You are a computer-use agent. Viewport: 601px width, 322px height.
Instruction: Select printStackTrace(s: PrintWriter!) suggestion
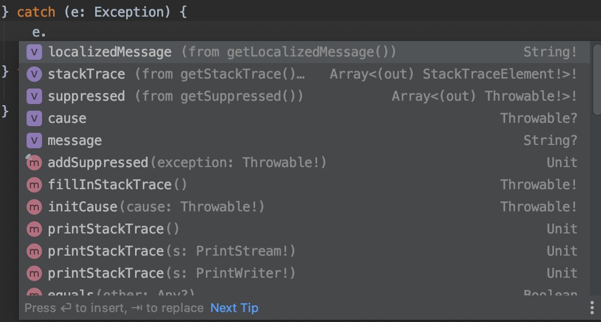coord(304,273)
